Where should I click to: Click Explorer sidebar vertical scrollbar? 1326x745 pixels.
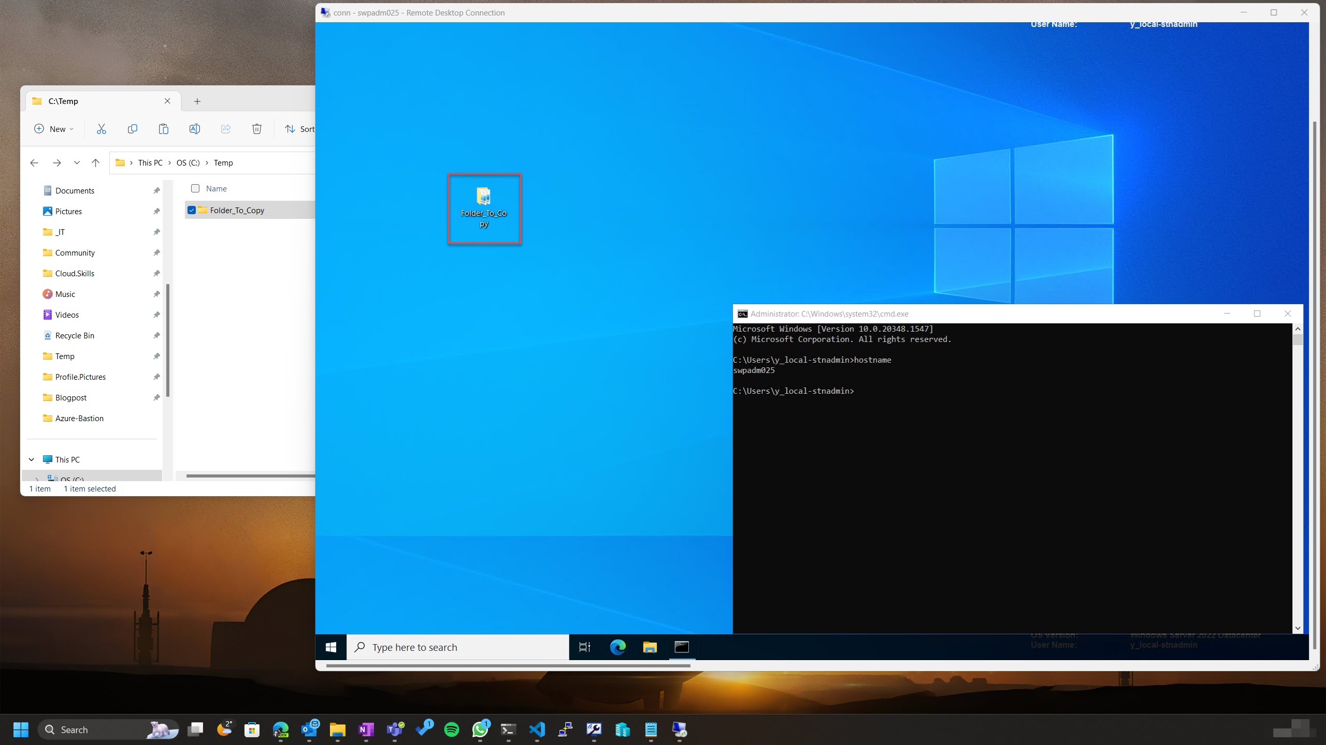(x=167, y=340)
